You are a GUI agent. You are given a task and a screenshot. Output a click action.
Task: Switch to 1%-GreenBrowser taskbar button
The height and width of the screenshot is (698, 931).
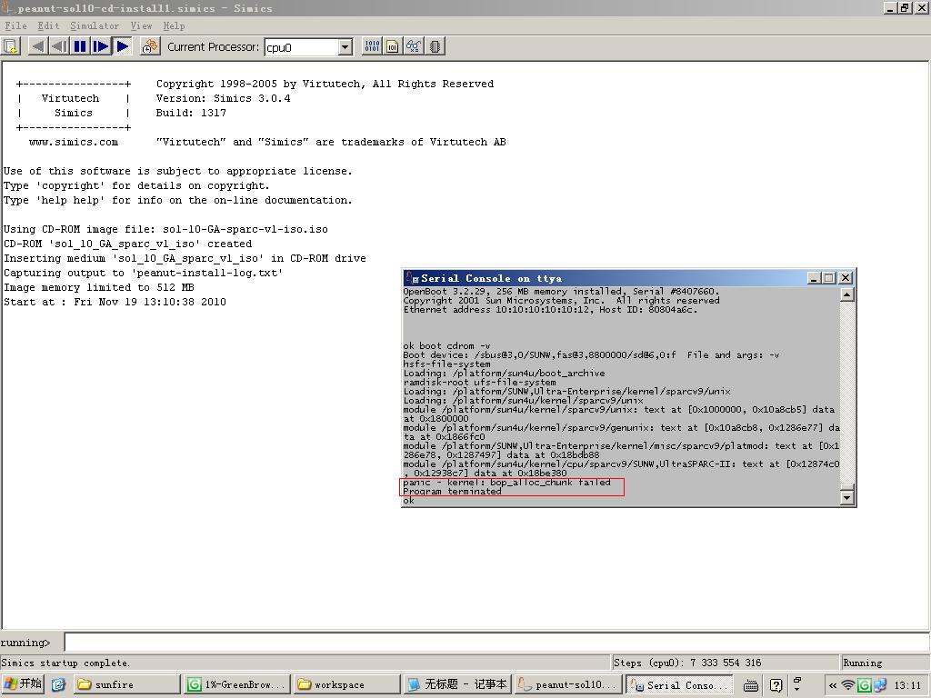point(237,685)
